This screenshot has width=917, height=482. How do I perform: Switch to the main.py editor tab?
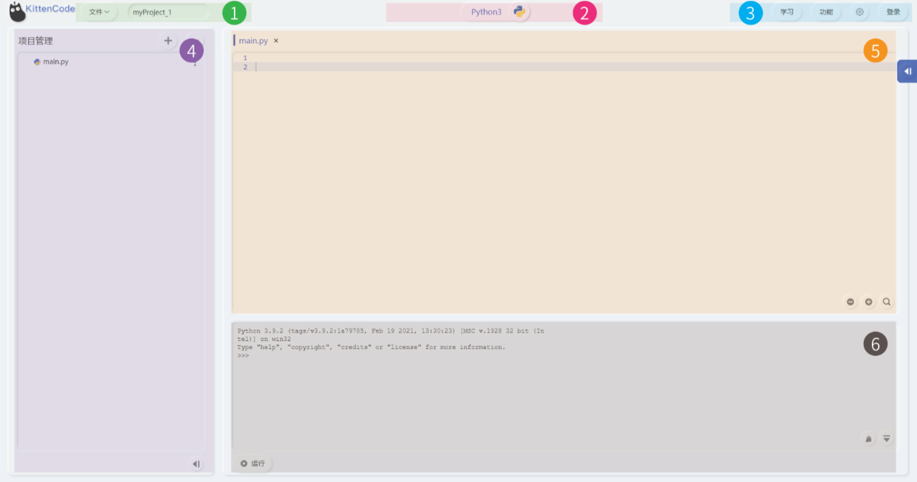tap(253, 41)
